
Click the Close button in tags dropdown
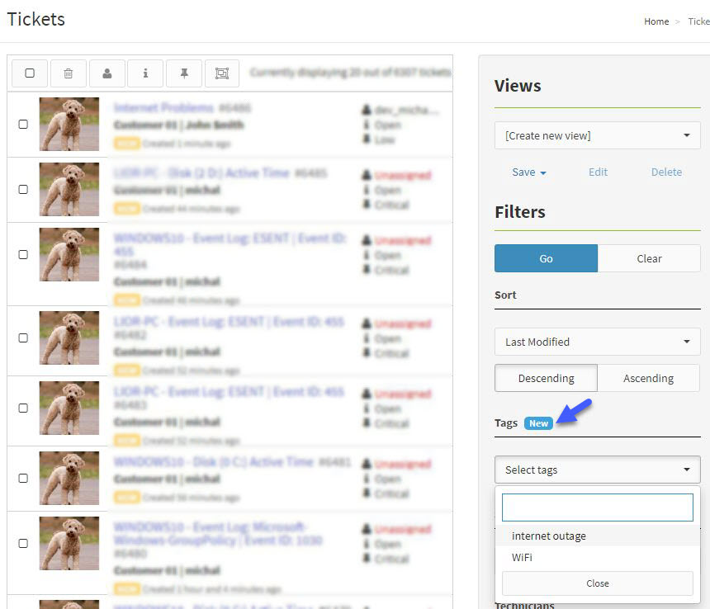(597, 583)
